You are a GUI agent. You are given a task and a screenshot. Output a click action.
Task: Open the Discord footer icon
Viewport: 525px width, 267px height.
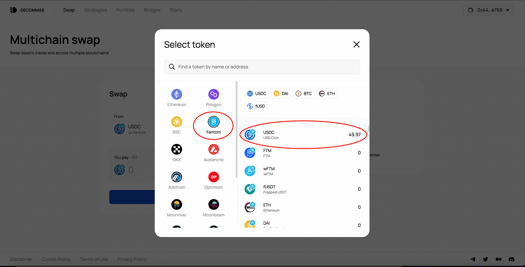(511, 259)
